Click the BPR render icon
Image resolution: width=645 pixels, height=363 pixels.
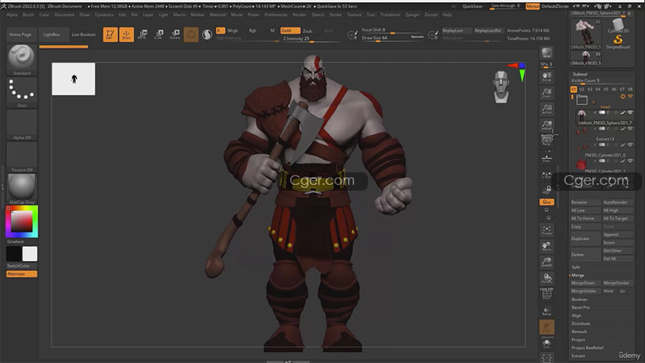tap(546, 53)
